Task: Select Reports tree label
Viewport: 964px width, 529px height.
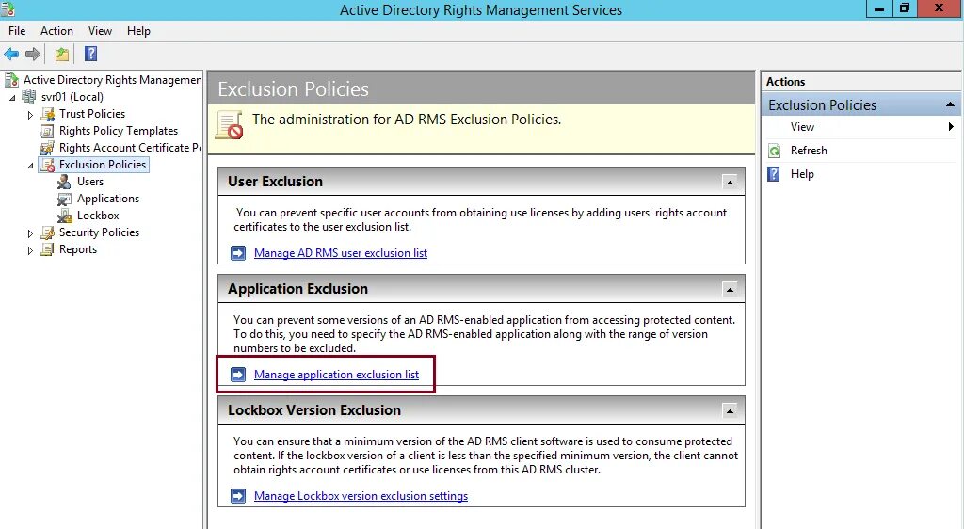Action: click(x=78, y=249)
